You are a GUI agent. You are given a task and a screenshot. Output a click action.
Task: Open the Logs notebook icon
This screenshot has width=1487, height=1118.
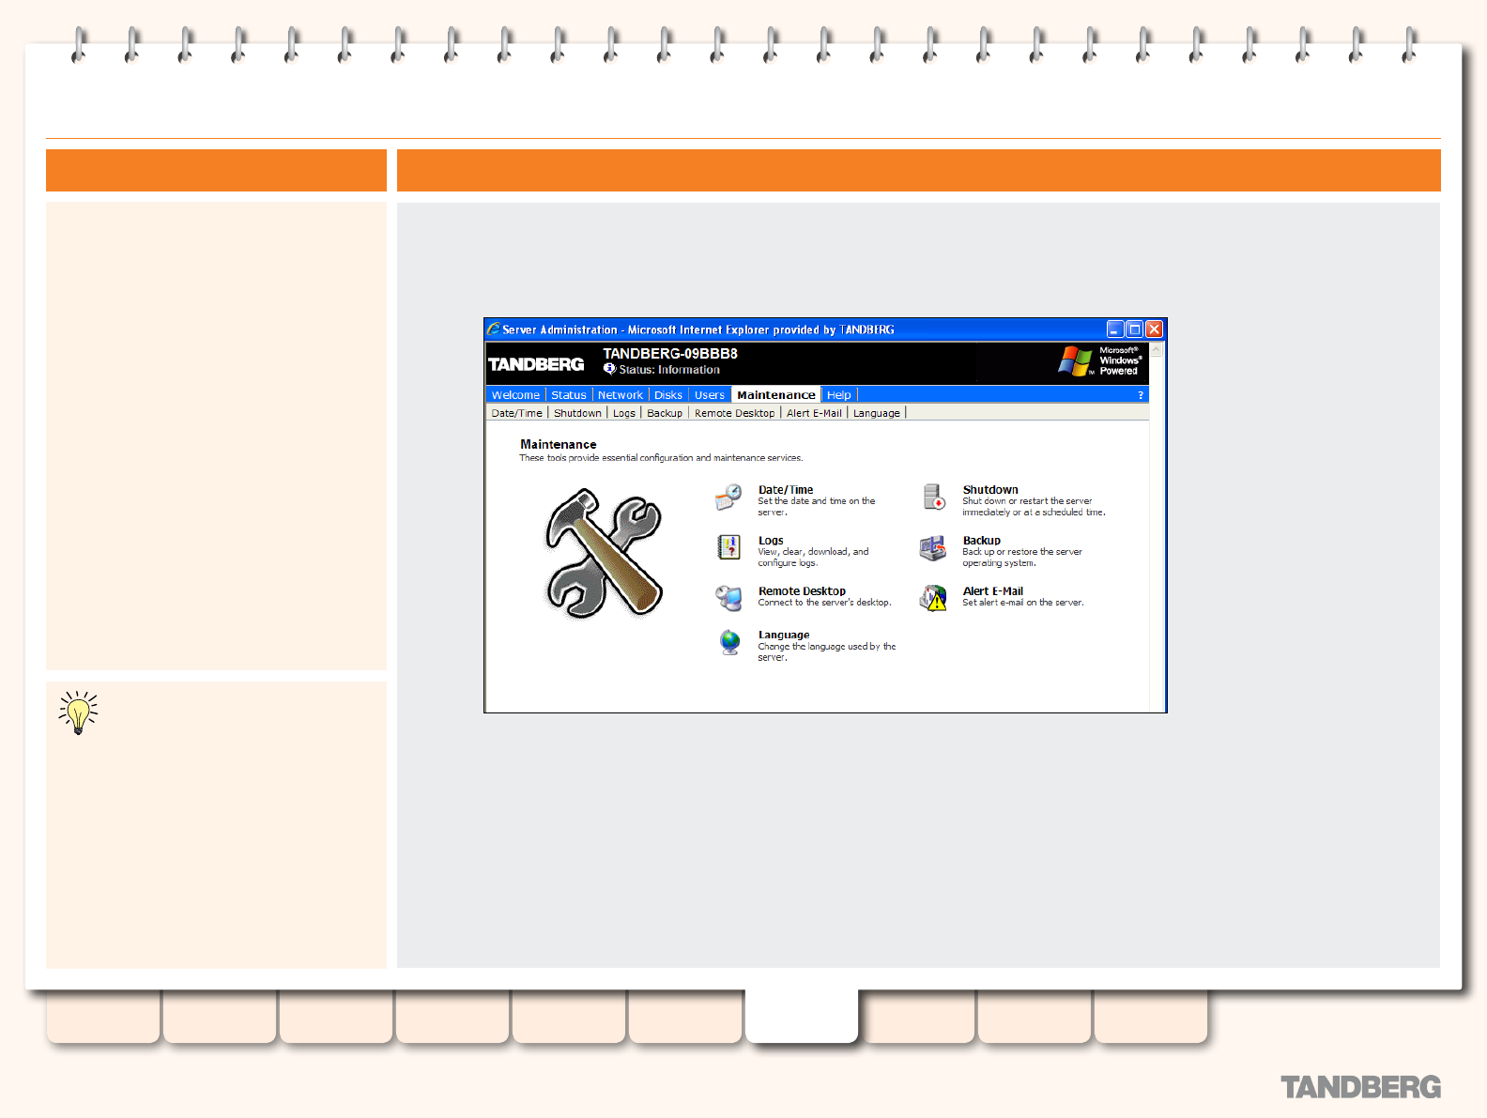coord(728,547)
